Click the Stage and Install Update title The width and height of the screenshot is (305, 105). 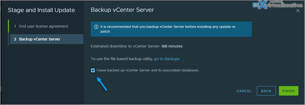pyautogui.click(x=41, y=10)
